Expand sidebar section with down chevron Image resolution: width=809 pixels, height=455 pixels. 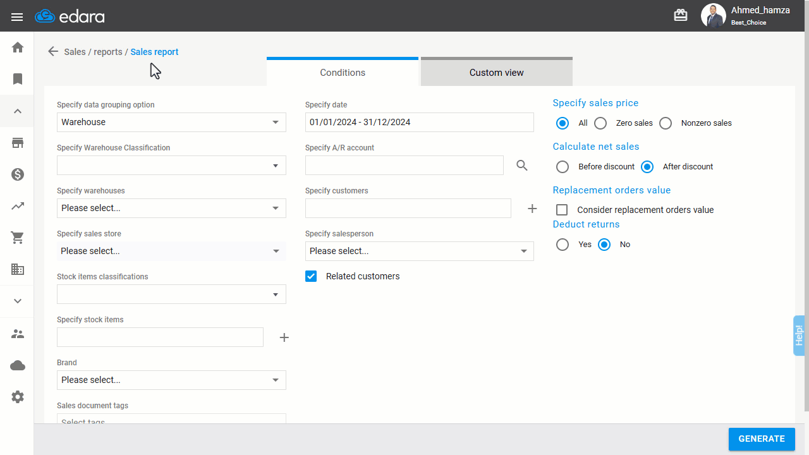18,301
